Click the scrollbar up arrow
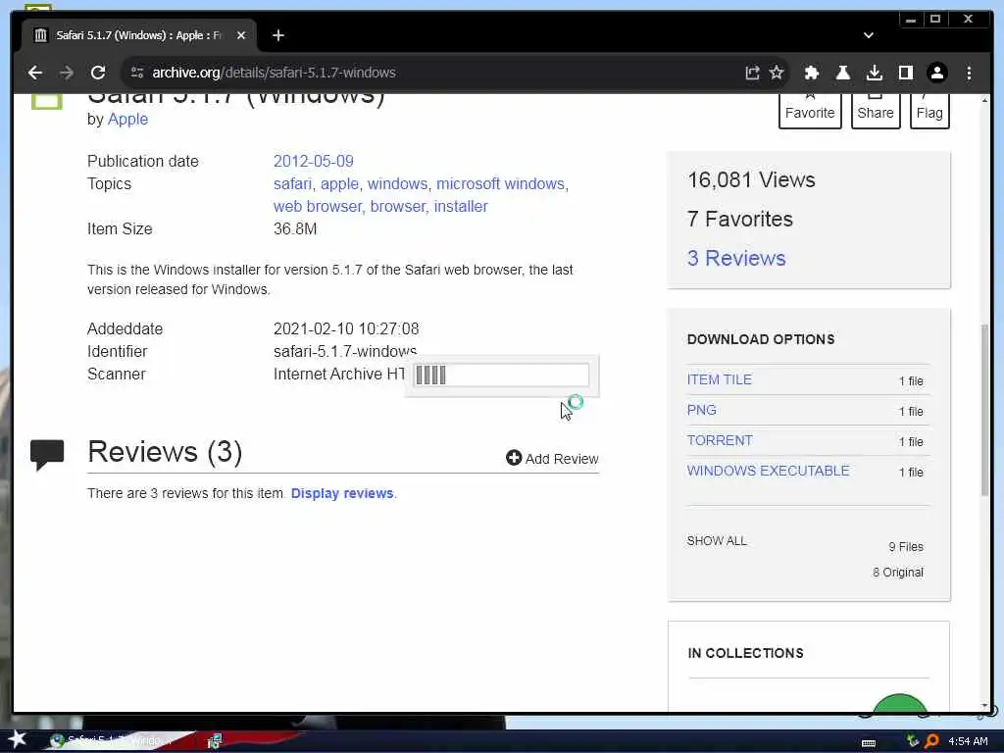 (984, 101)
